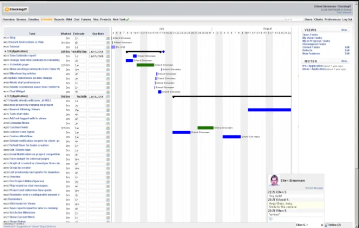Open calendar icon for Blog task row
This screenshot has width=359, height=228.
(x=108, y=38)
